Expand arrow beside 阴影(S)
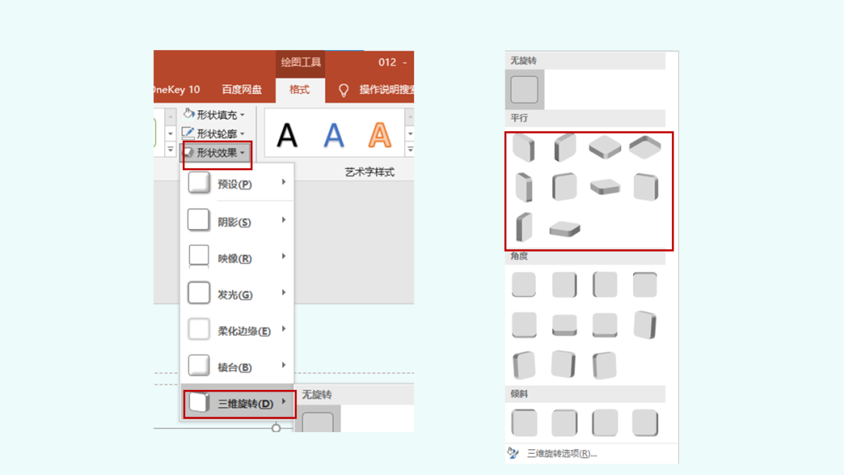This screenshot has width=844, height=475. [284, 220]
